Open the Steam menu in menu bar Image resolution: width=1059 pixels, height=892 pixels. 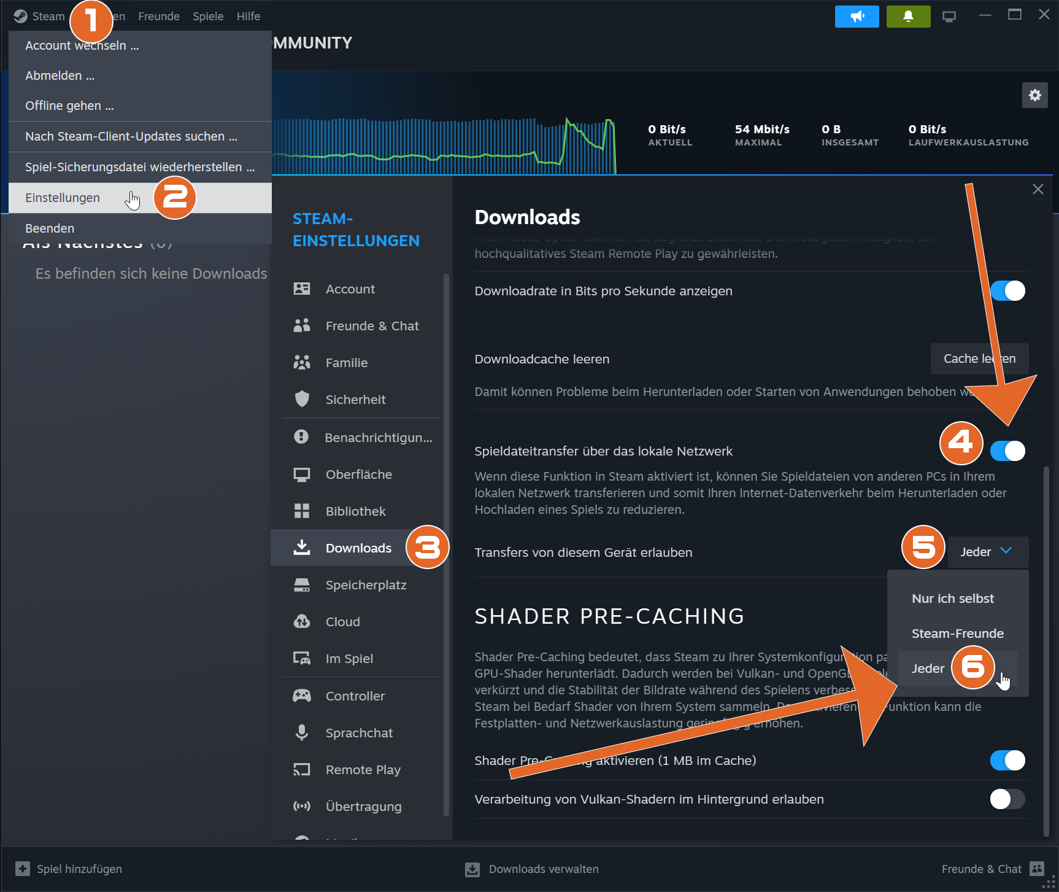[x=48, y=17]
